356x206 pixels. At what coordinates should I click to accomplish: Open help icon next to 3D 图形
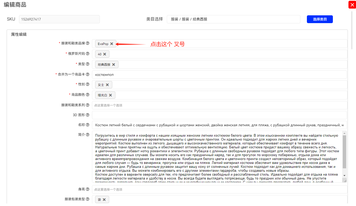[88, 115]
